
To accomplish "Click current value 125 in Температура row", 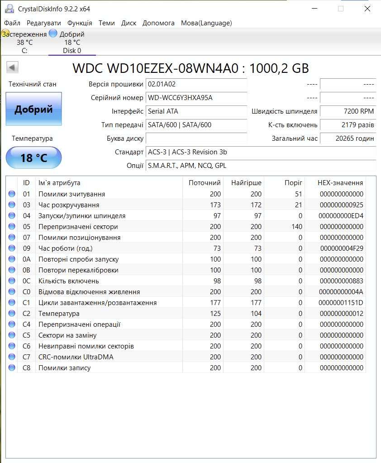I will coord(215,313).
